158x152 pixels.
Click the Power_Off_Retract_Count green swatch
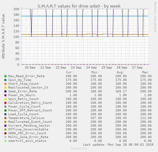pyautogui.click(x=5, y=110)
